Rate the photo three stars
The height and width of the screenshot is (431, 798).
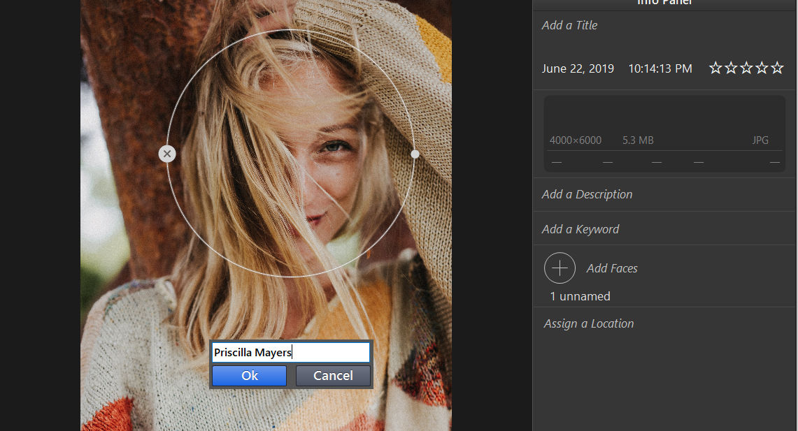(x=746, y=68)
